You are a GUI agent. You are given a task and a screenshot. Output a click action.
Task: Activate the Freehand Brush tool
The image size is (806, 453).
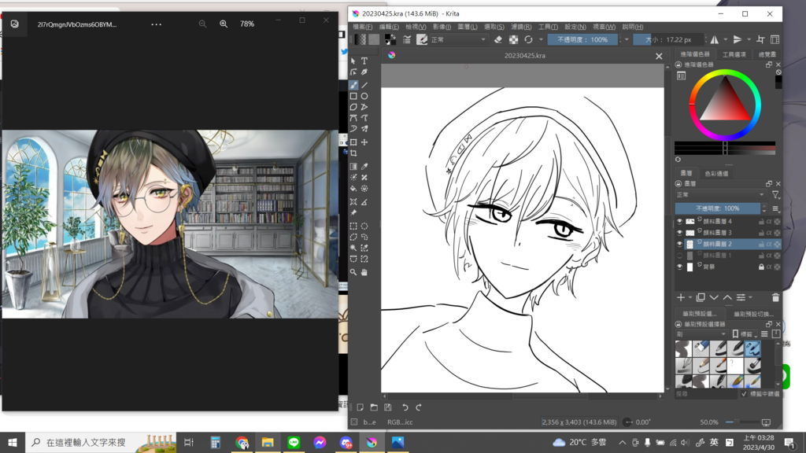[x=353, y=85]
